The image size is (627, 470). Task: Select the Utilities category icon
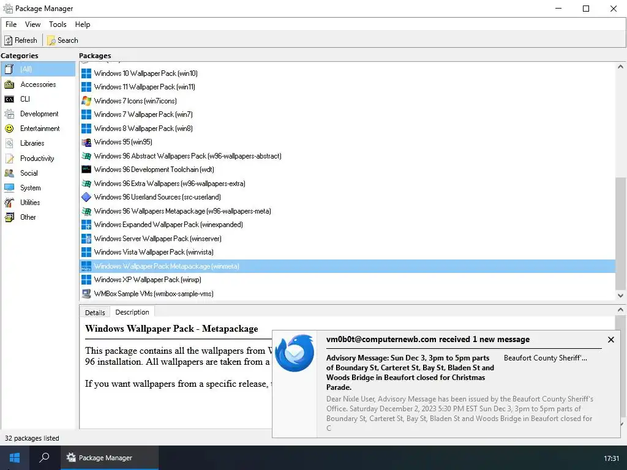[9, 203]
